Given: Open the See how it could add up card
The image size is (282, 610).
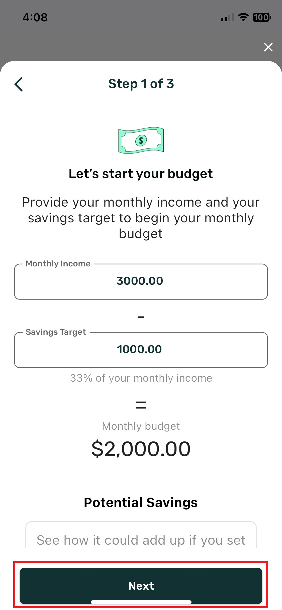Looking at the screenshot, I should pos(141,540).
